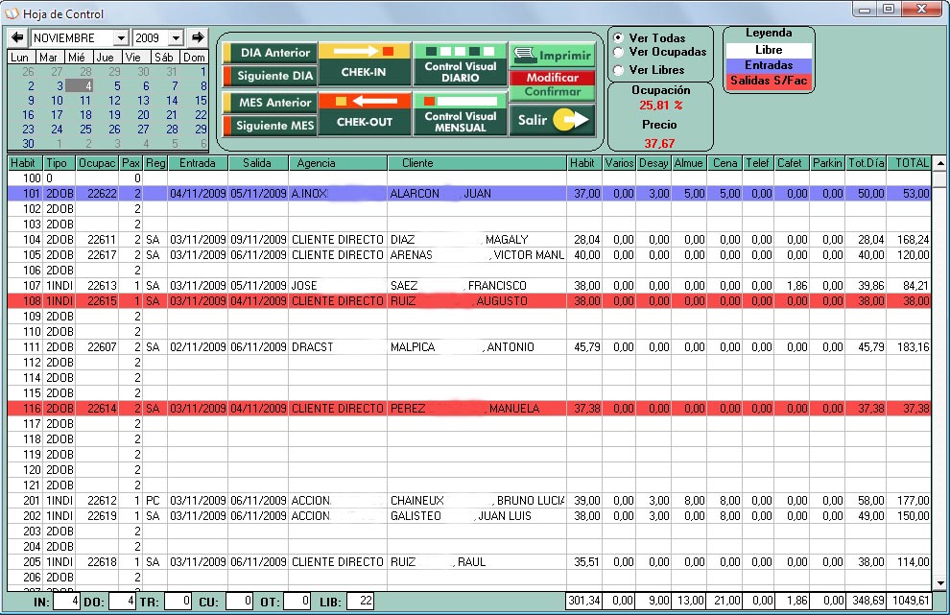
Task: Click the Agencia column header
Action: tap(338, 163)
